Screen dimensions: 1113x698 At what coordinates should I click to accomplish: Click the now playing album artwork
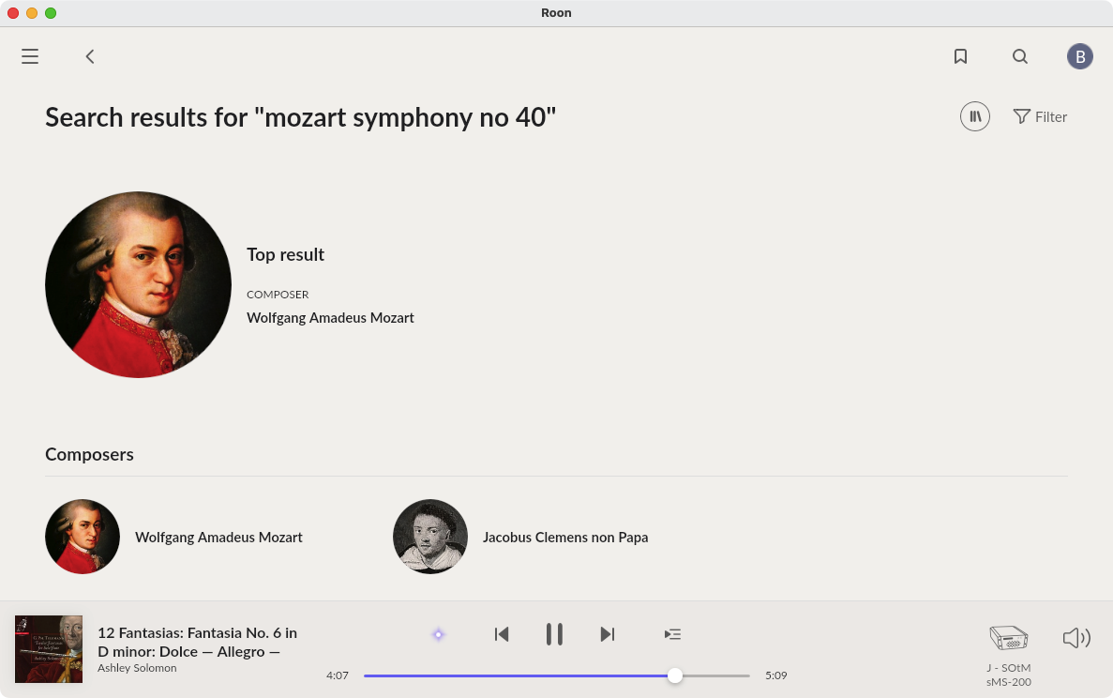[49, 649]
